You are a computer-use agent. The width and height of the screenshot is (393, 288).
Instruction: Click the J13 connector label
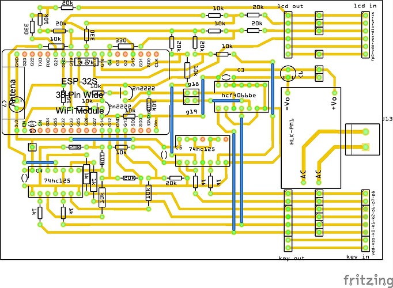coord(387,119)
